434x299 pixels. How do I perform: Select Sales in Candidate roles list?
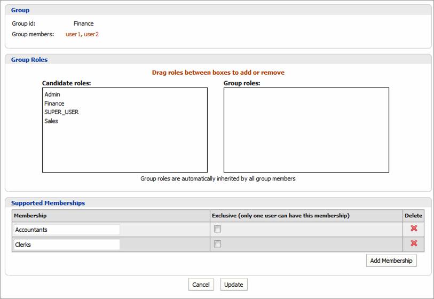coord(51,121)
